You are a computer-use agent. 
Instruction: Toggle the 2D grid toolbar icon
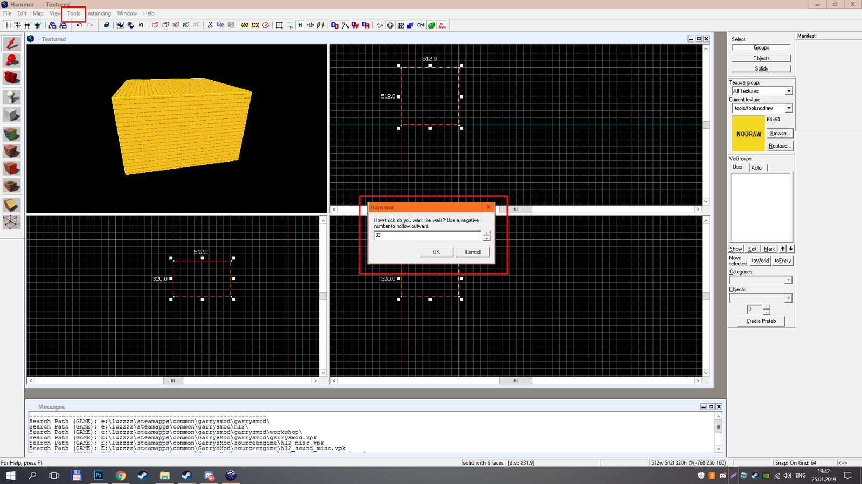point(8,25)
